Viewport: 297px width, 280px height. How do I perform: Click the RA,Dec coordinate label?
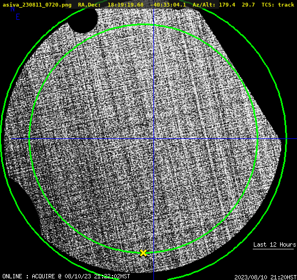[89, 4]
